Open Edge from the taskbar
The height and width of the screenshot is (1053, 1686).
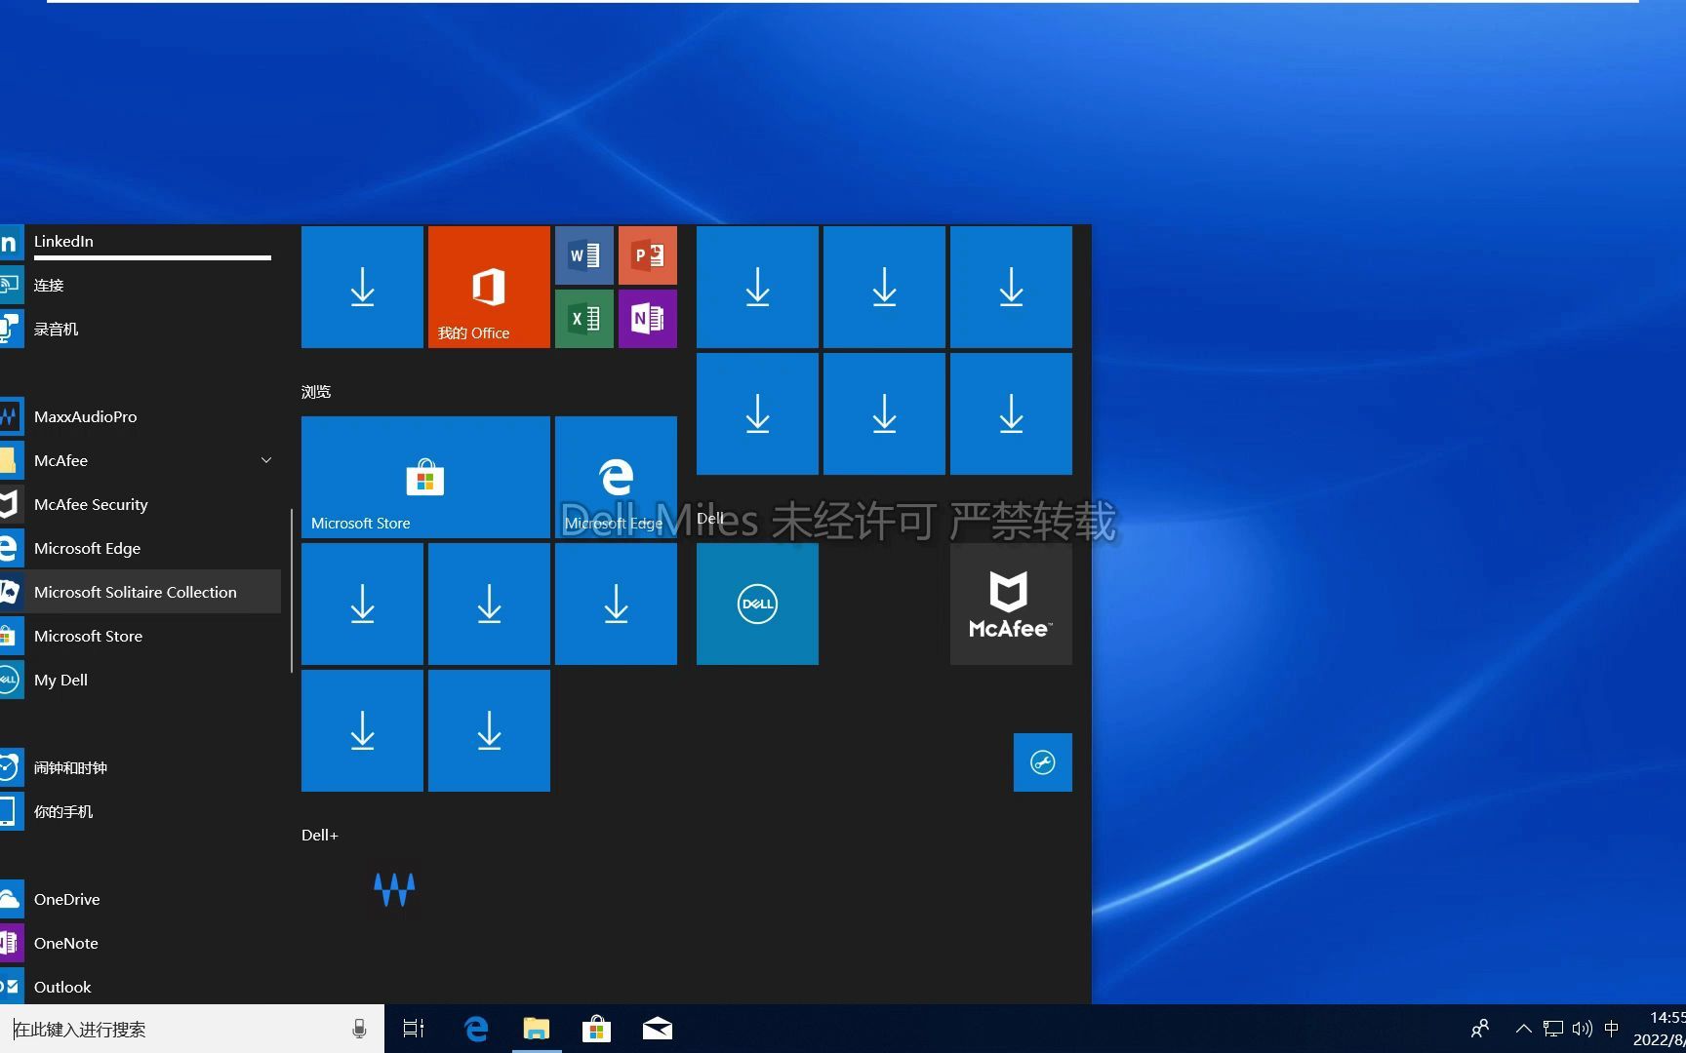(476, 1029)
